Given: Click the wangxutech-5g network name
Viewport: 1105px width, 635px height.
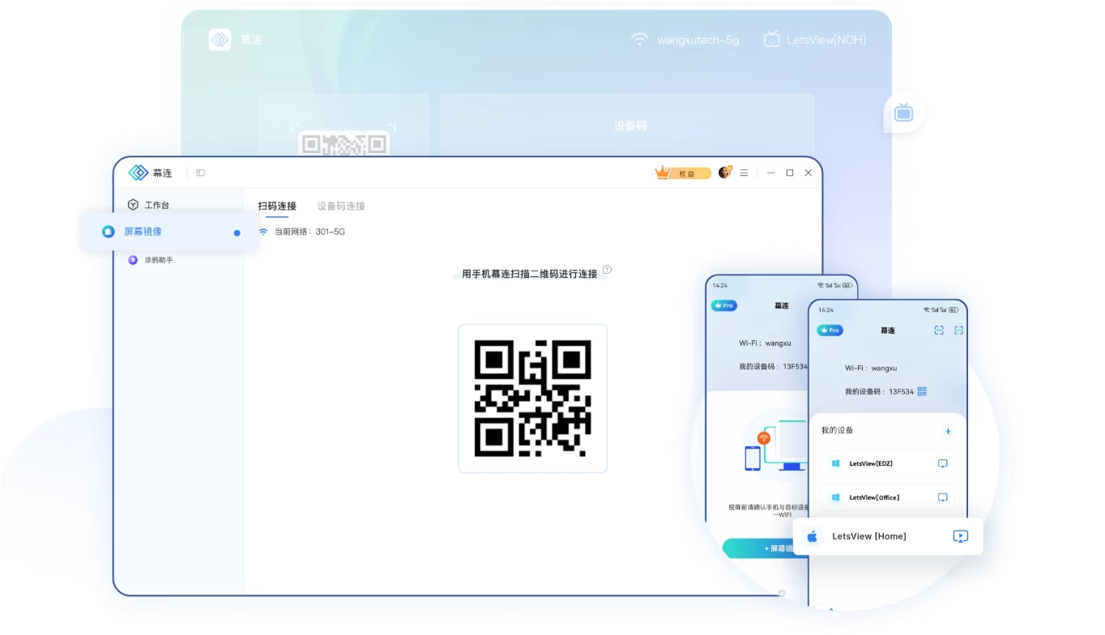Looking at the screenshot, I should pyautogui.click(x=698, y=40).
